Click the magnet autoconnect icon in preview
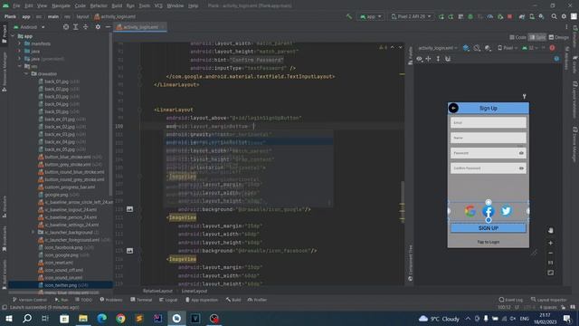This screenshot has height=326, width=579. [x=448, y=59]
